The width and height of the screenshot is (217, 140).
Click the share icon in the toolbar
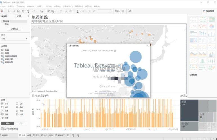coord(130,11)
